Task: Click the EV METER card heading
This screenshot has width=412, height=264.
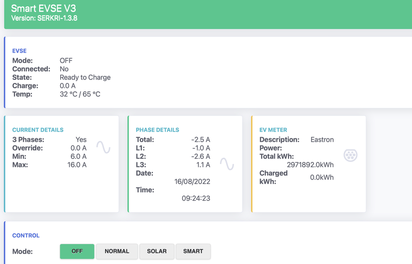Action: click(x=273, y=130)
